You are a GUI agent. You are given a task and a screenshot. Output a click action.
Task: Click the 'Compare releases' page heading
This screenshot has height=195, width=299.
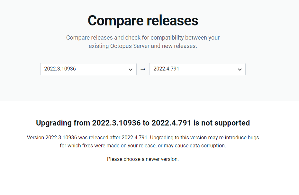point(143,21)
